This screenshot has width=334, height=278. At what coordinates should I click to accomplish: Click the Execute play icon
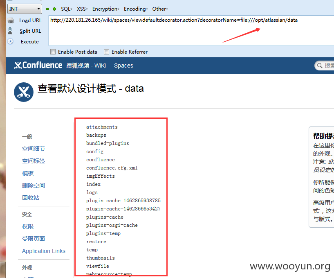point(10,41)
